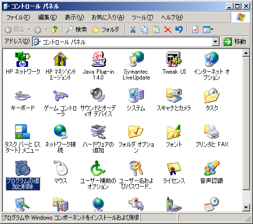Open the ツール(T) menu

(x=142, y=17)
